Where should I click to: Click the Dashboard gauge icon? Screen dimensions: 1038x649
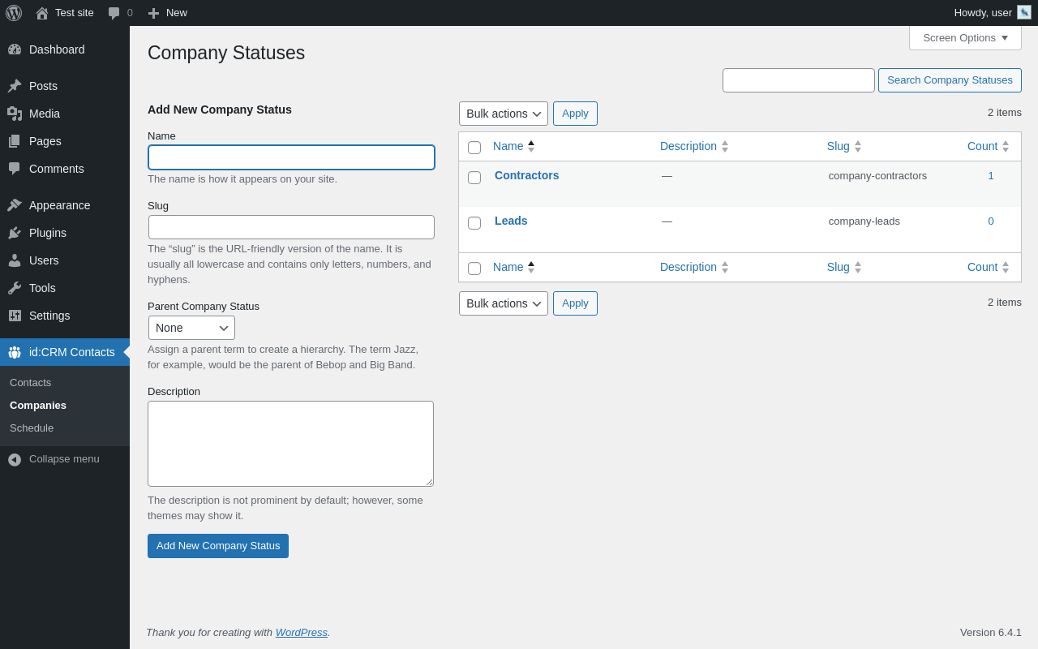(x=15, y=49)
